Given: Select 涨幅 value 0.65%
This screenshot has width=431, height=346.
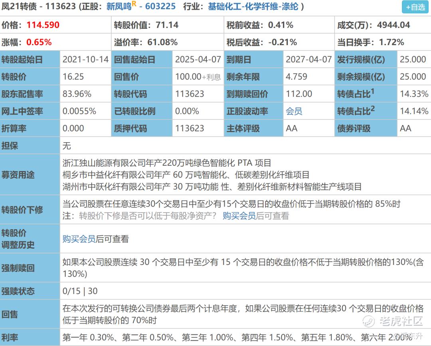Looking at the screenshot, I should pos(39,42).
